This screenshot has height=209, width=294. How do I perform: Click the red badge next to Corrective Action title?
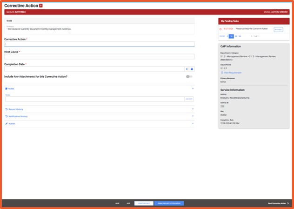[41, 6]
